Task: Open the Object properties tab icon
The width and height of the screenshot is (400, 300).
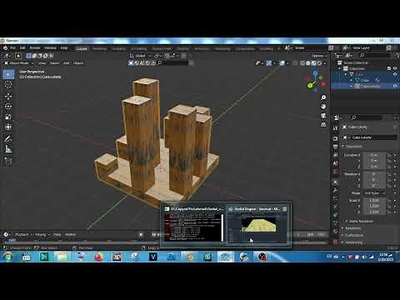Action: pyautogui.click(x=336, y=182)
